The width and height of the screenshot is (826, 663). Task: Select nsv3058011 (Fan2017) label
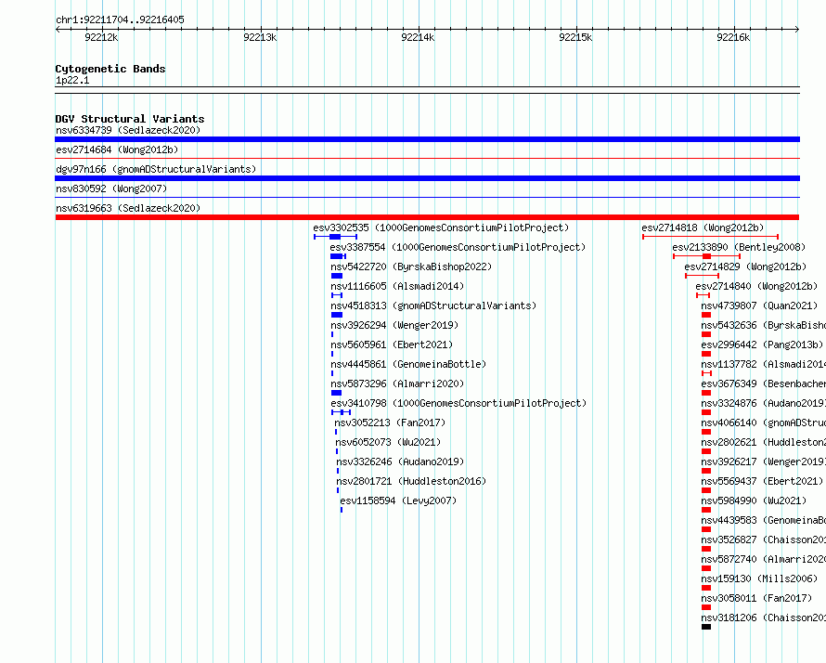[756, 598]
